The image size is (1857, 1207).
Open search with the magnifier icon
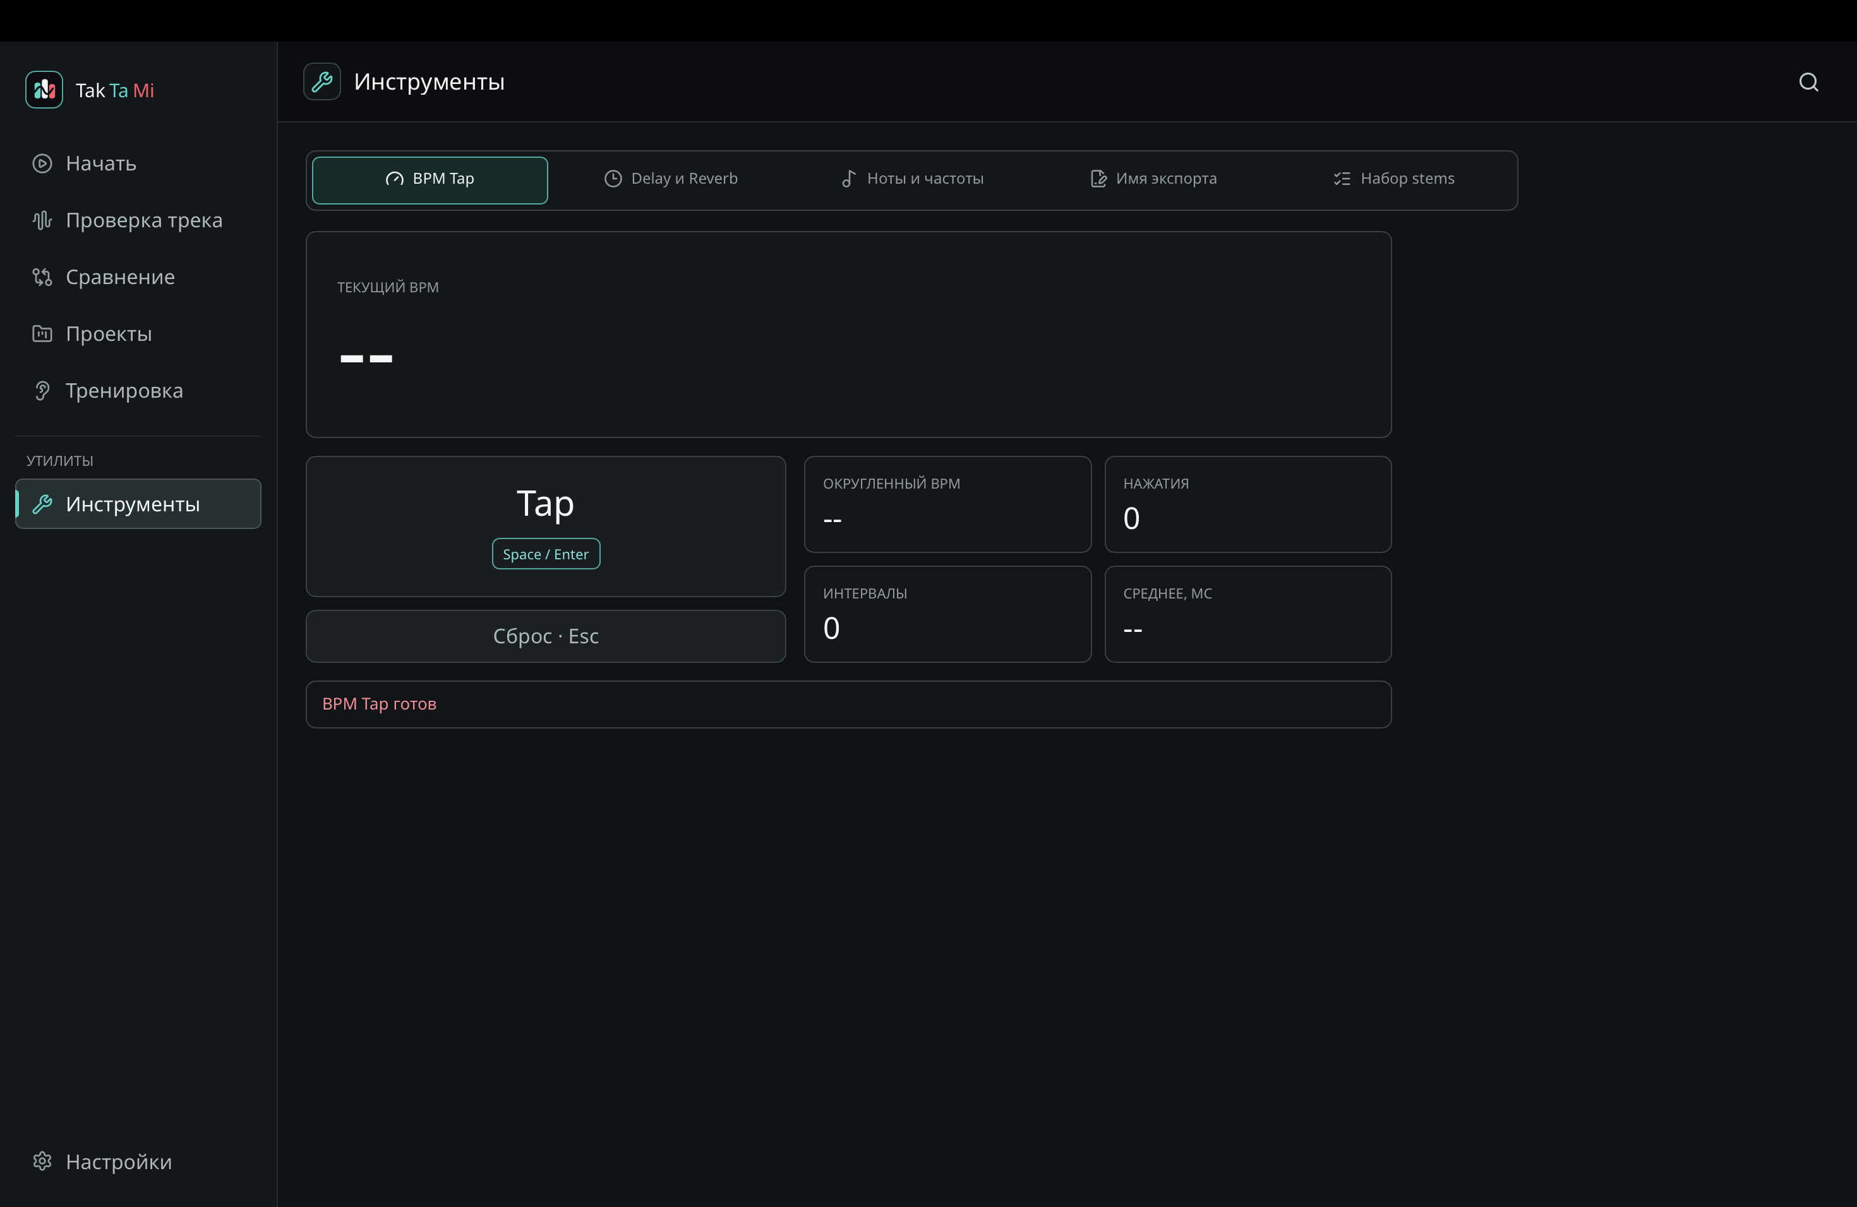(x=1808, y=82)
